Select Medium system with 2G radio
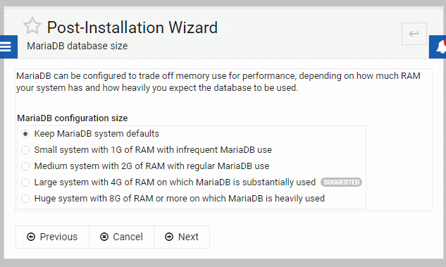Viewport: 446px width, 267px height. (x=25, y=166)
